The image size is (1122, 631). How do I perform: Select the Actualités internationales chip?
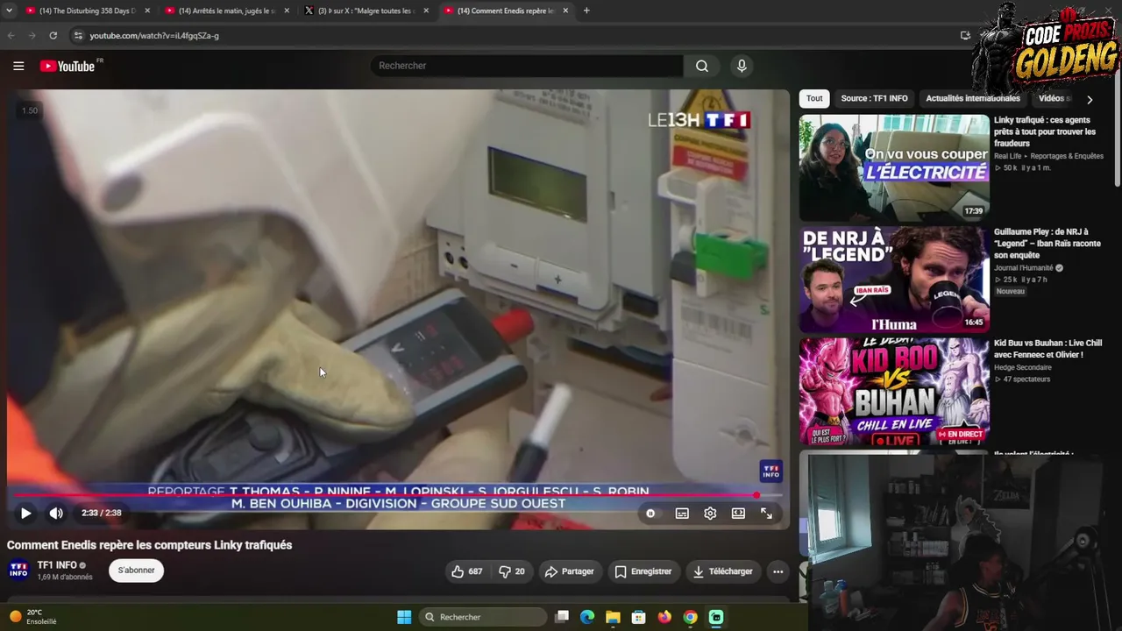coord(973,98)
